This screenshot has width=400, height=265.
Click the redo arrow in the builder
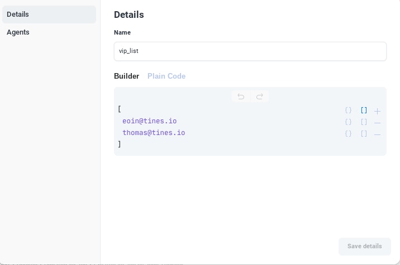point(260,97)
